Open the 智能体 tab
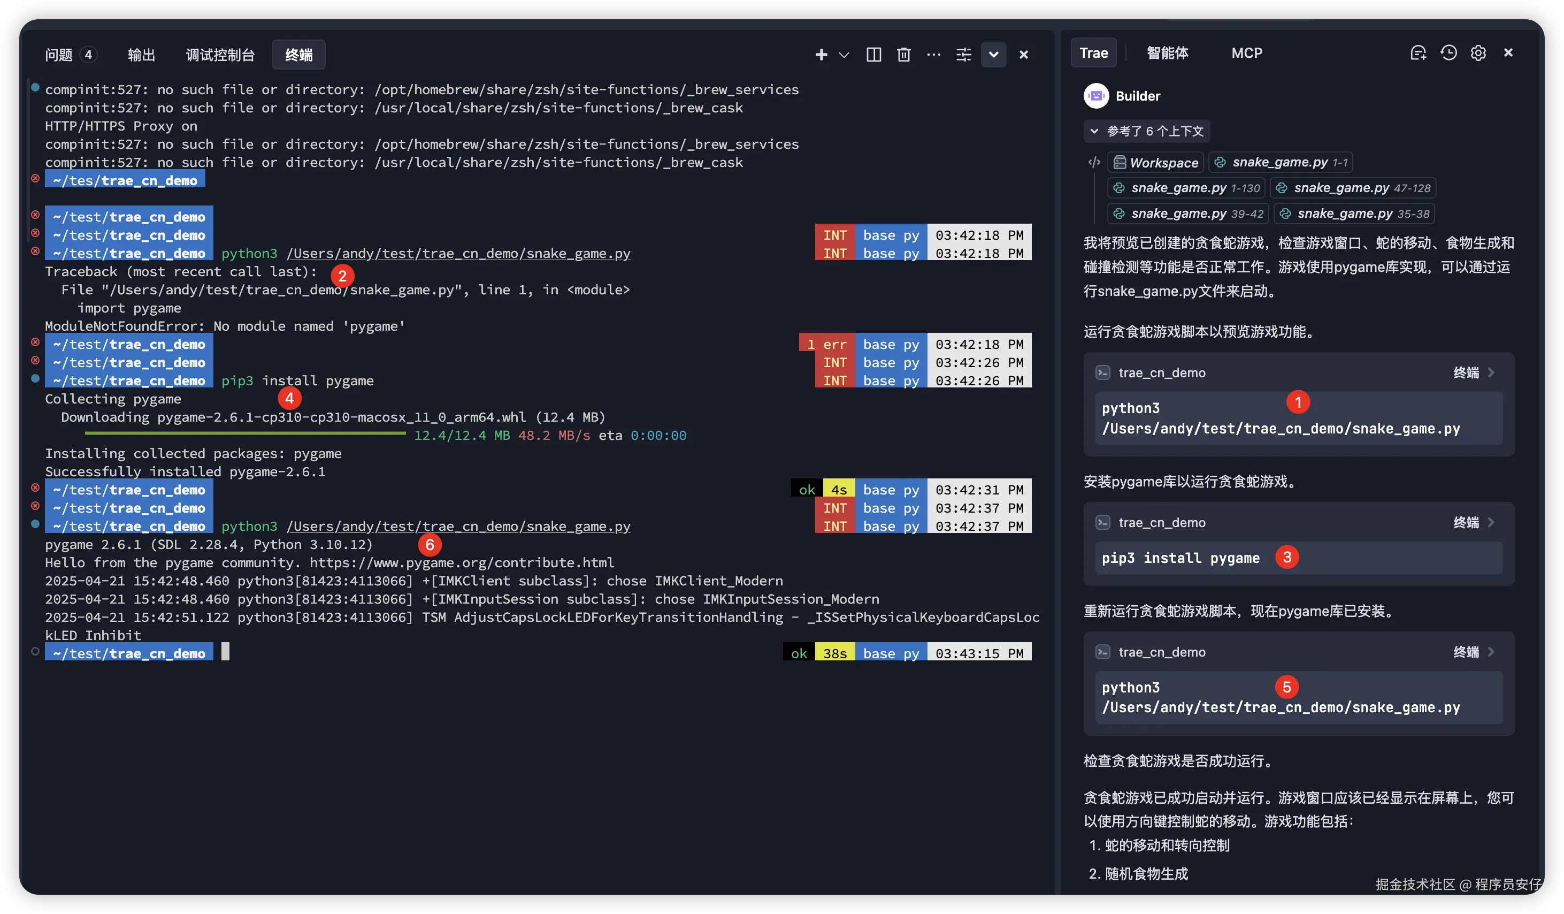Viewport: 1564px width, 914px height. tap(1168, 53)
